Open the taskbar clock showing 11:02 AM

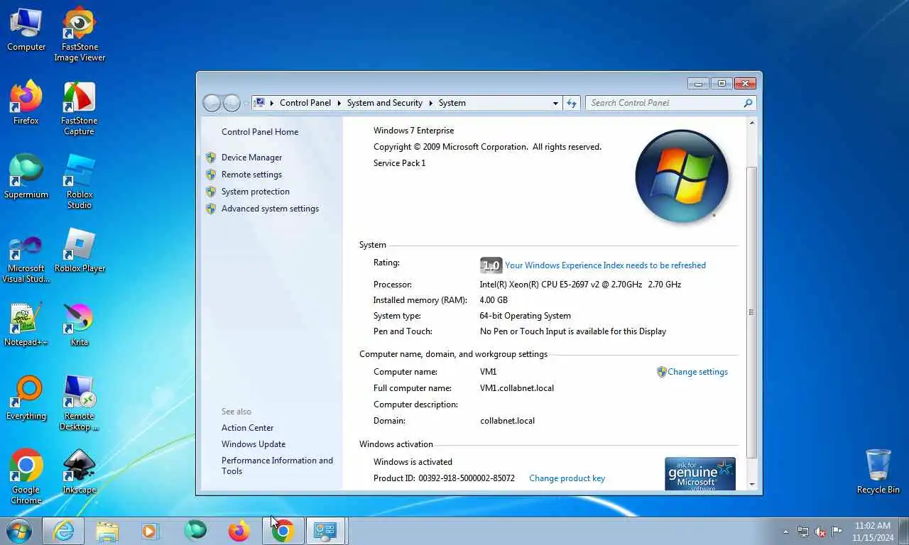click(873, 532)
